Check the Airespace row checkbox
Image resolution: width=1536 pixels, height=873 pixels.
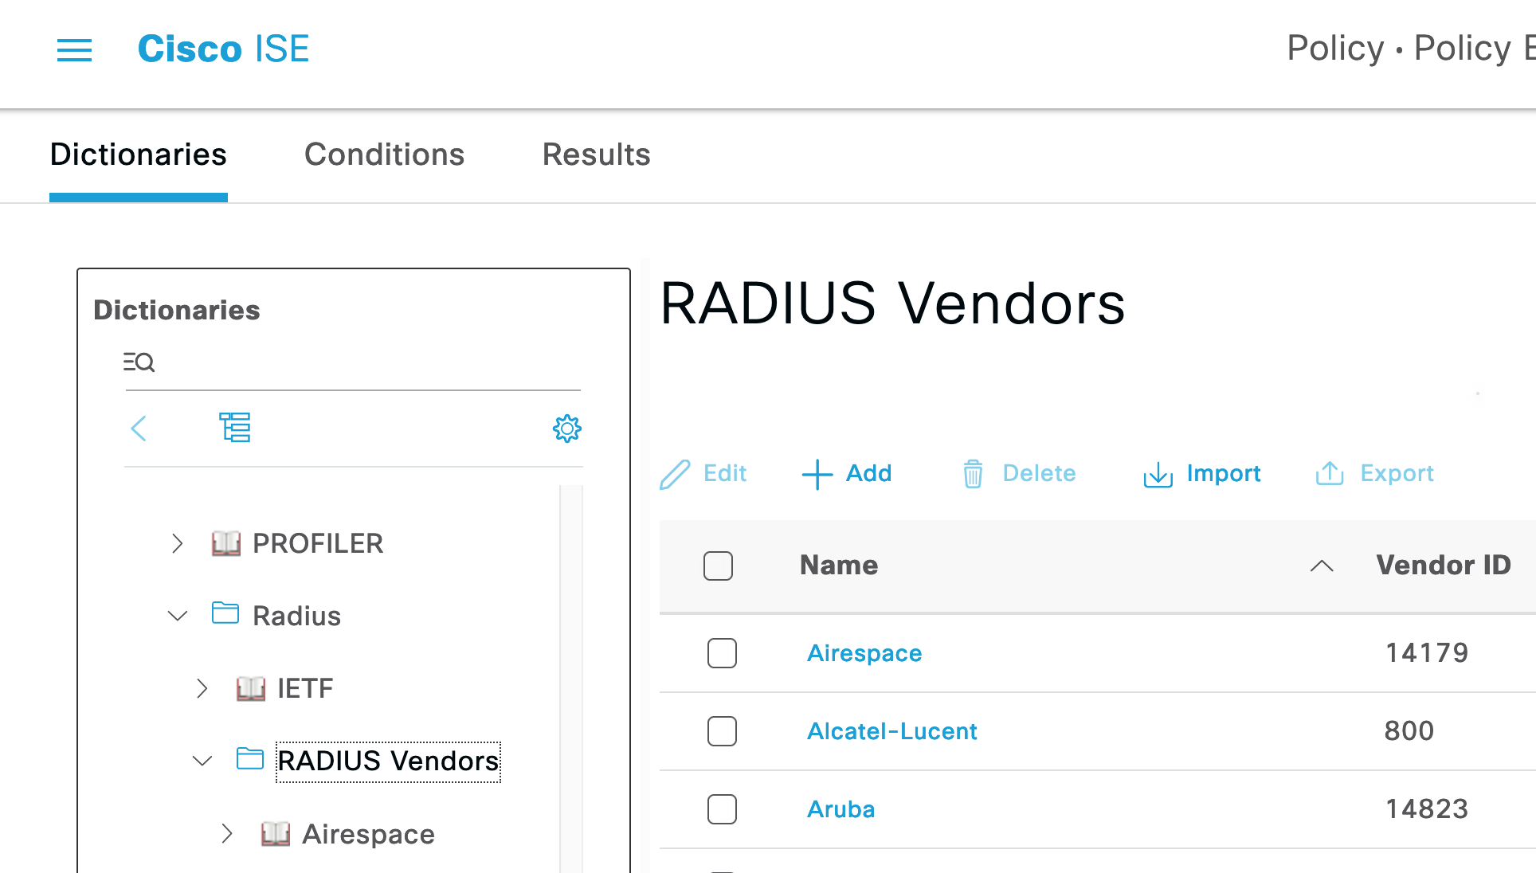click(721, 652)
